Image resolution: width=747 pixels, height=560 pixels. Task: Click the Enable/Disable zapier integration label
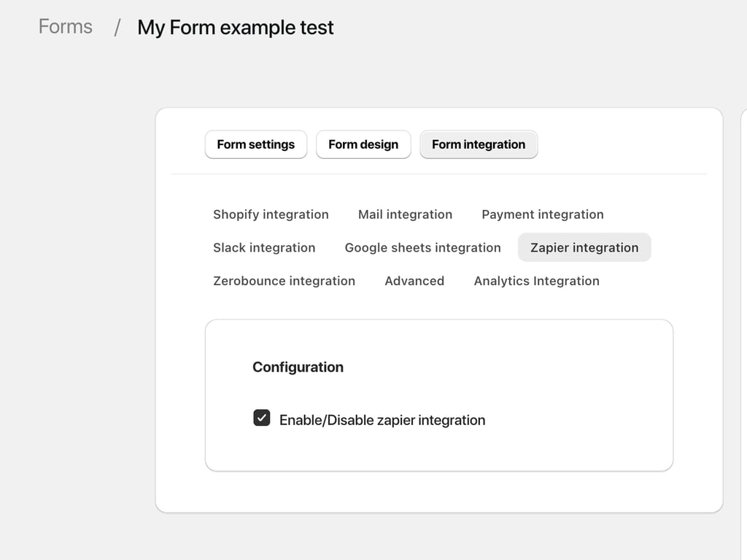[x=382, y=420]
